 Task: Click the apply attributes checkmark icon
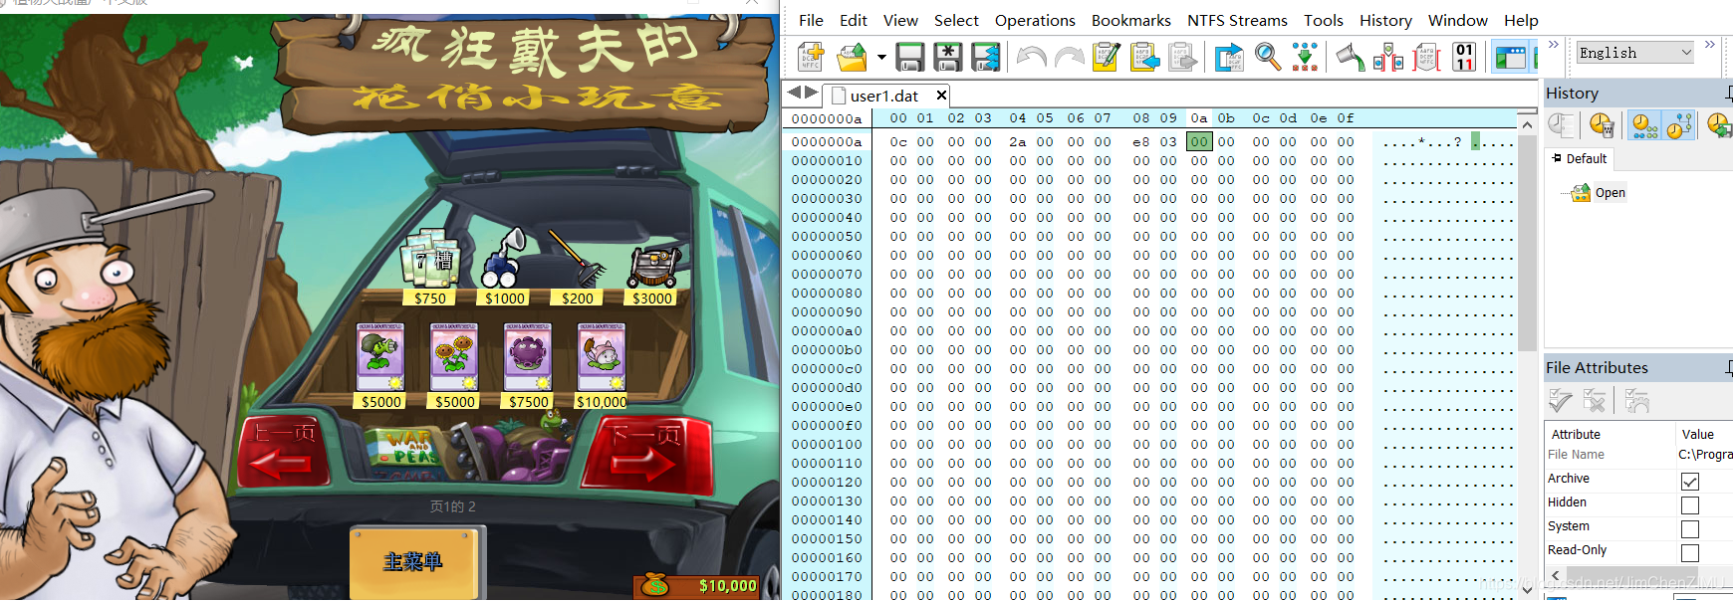point(1561,400)
